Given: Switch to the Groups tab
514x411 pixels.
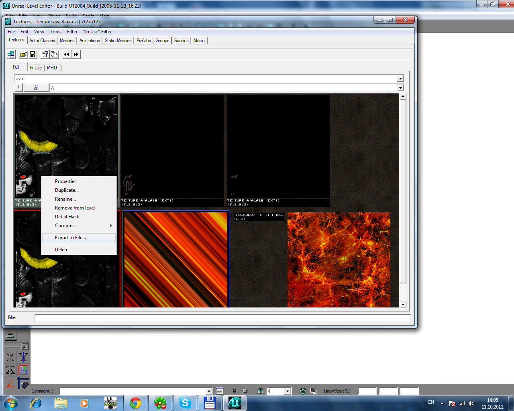Looking at the screenshot, I should (162, 41).
